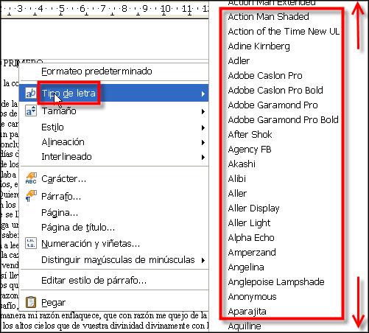
Task: Click the Tamaño font size icon
Action: (31, 111)
